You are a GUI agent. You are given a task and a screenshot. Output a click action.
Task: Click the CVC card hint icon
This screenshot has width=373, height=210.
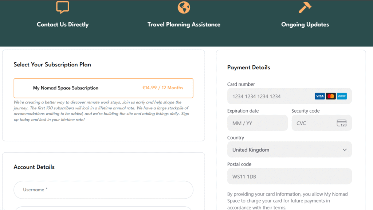point(342,123)
